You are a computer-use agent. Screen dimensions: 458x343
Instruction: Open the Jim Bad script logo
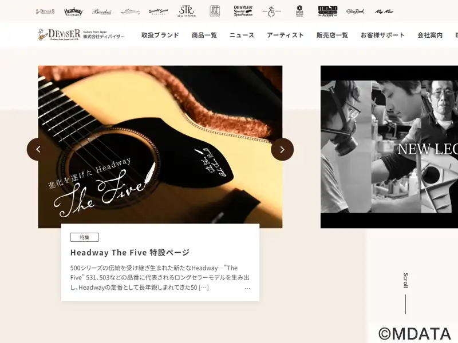pos(356,11)
